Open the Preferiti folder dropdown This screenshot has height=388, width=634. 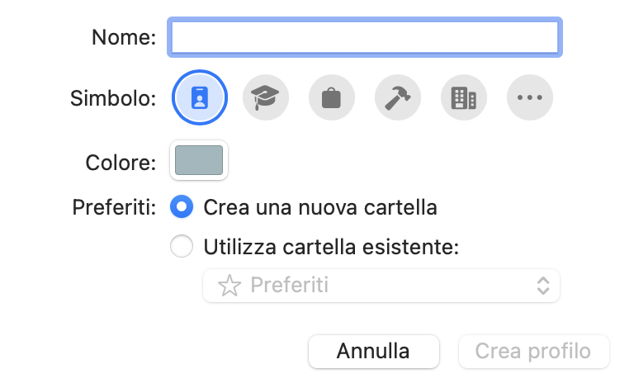coord(381,286)
